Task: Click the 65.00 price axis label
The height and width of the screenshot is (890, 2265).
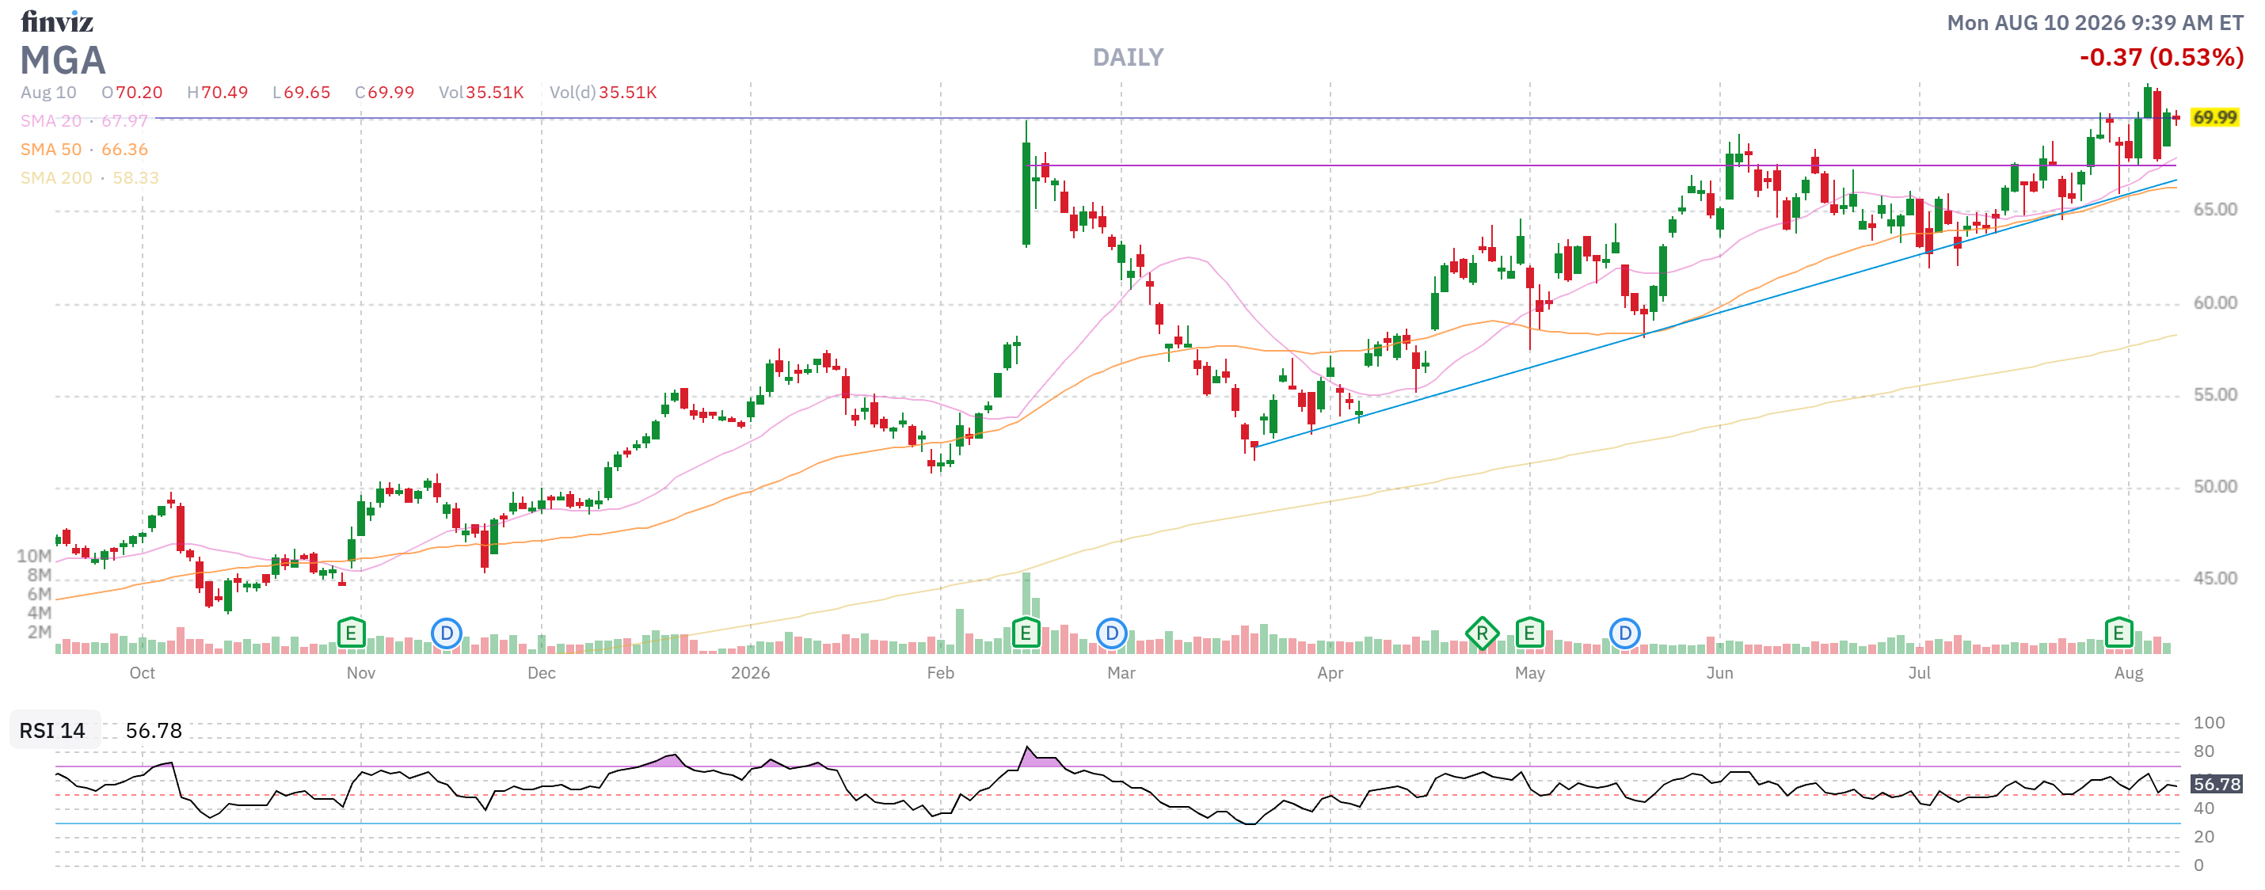Action: click(x=2215, y=209)
